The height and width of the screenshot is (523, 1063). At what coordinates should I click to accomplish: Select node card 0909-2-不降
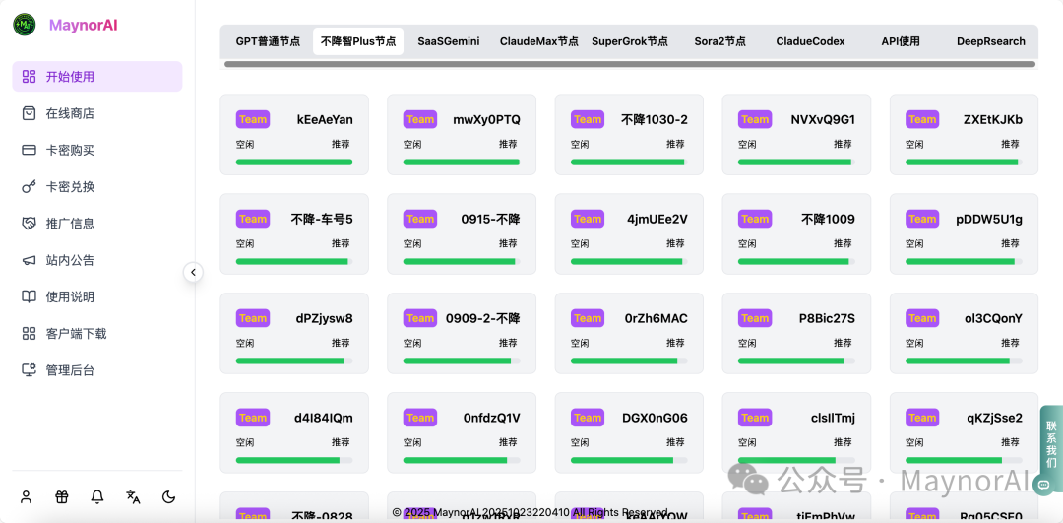[462, 333]
